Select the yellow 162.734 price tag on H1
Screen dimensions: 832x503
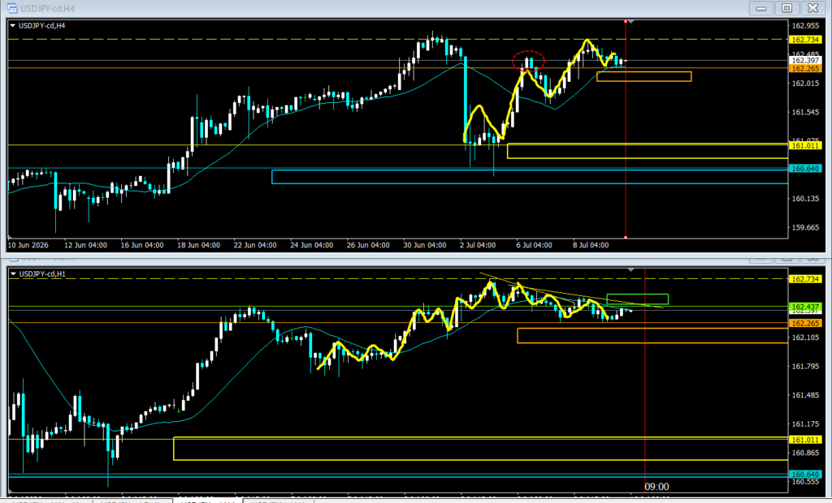tap(805, 279)
